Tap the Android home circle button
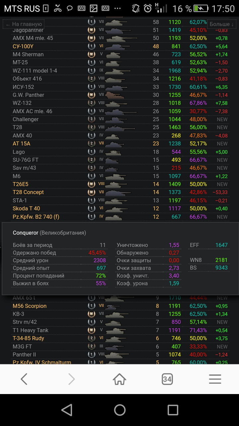Screen dimensions: 239x426 (x=119, y=410)
